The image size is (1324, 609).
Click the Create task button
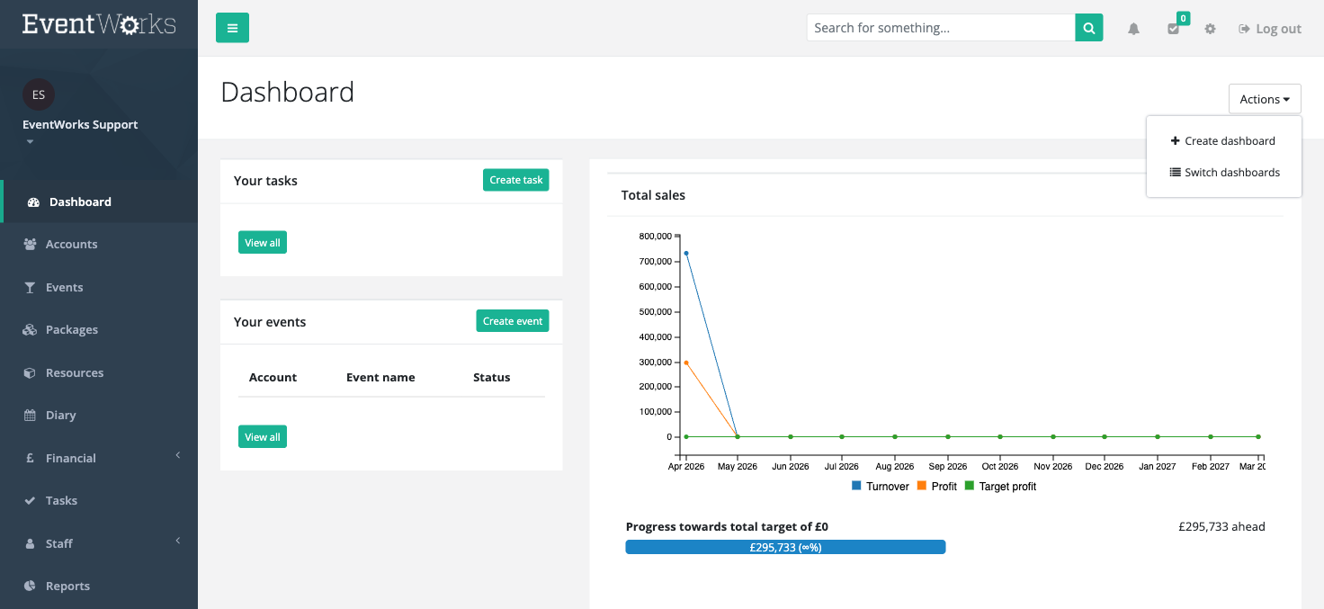click(x=516, y=180)
